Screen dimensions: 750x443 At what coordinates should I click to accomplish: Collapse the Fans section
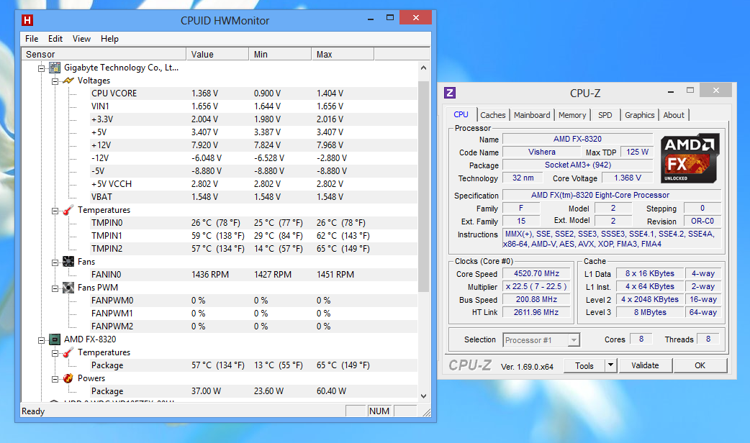[55, 262]
